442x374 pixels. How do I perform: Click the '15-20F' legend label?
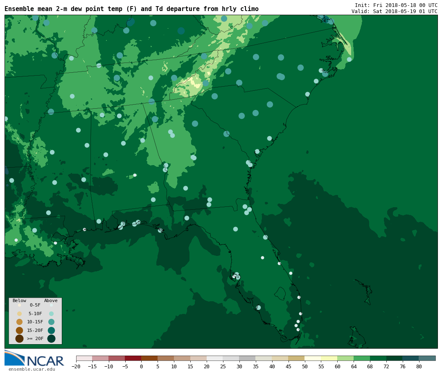pos(35,330)
